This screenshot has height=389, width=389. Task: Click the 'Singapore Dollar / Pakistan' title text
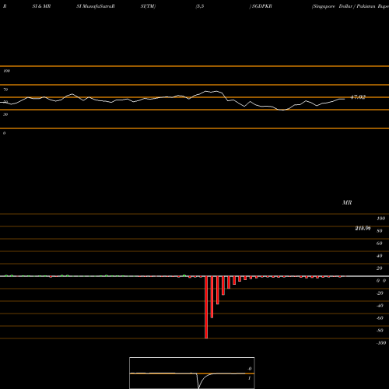[344, 6]
